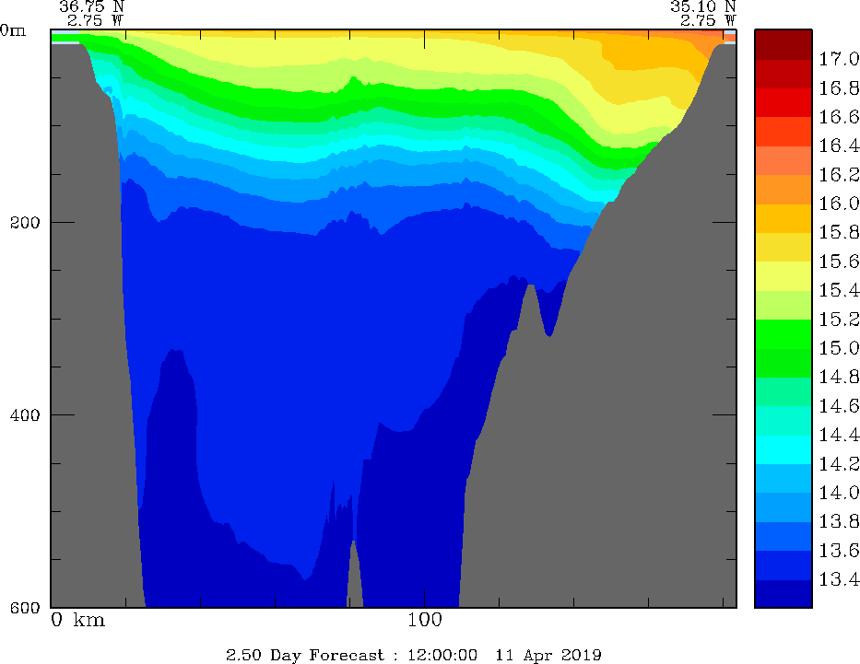Click the 200 depth axis label
The image size is (860, 664).
pyautogui.click(x=25, y=222)
